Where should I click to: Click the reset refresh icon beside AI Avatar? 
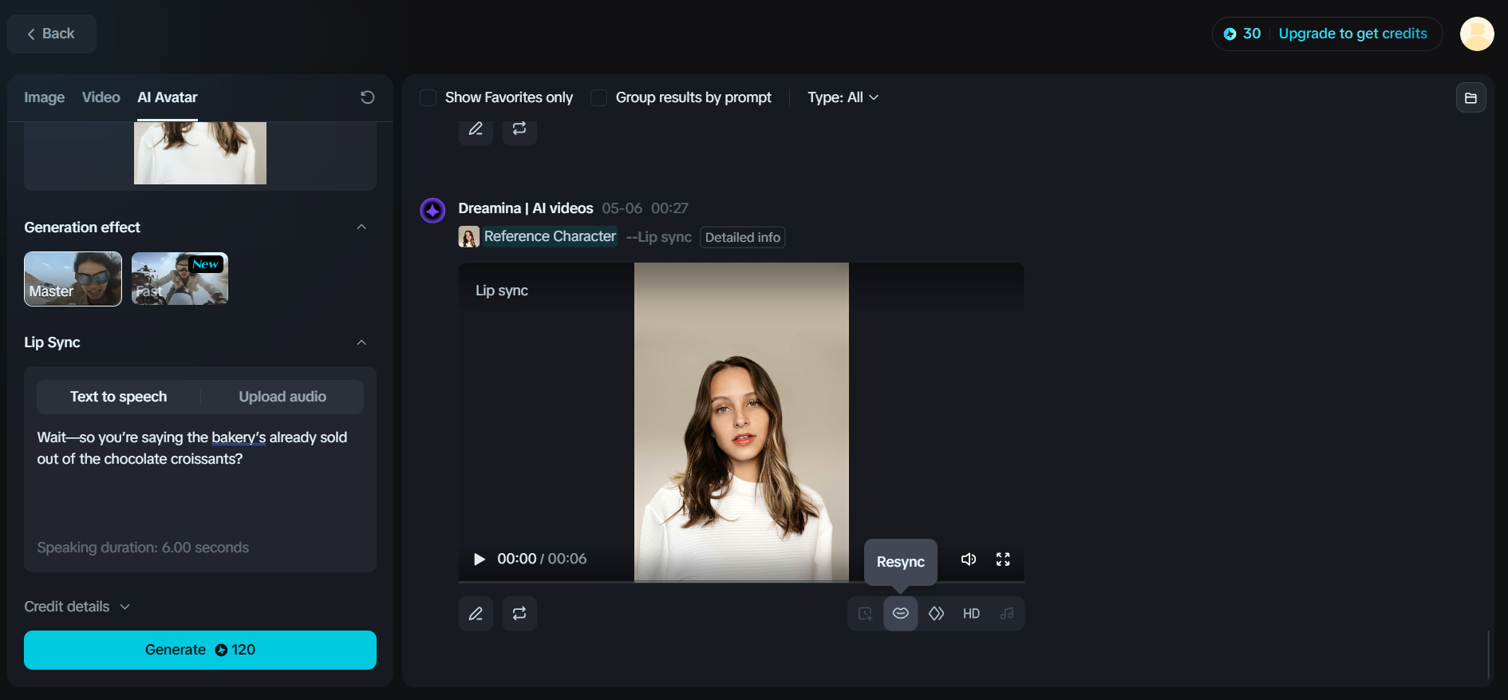(x=367, y=97)
